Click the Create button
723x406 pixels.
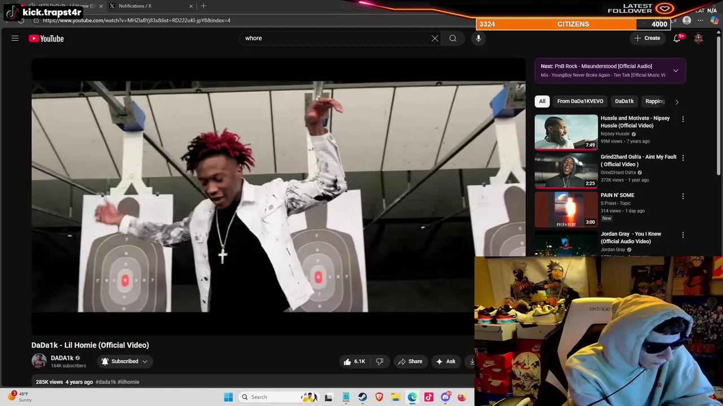[x=647, y=38]
